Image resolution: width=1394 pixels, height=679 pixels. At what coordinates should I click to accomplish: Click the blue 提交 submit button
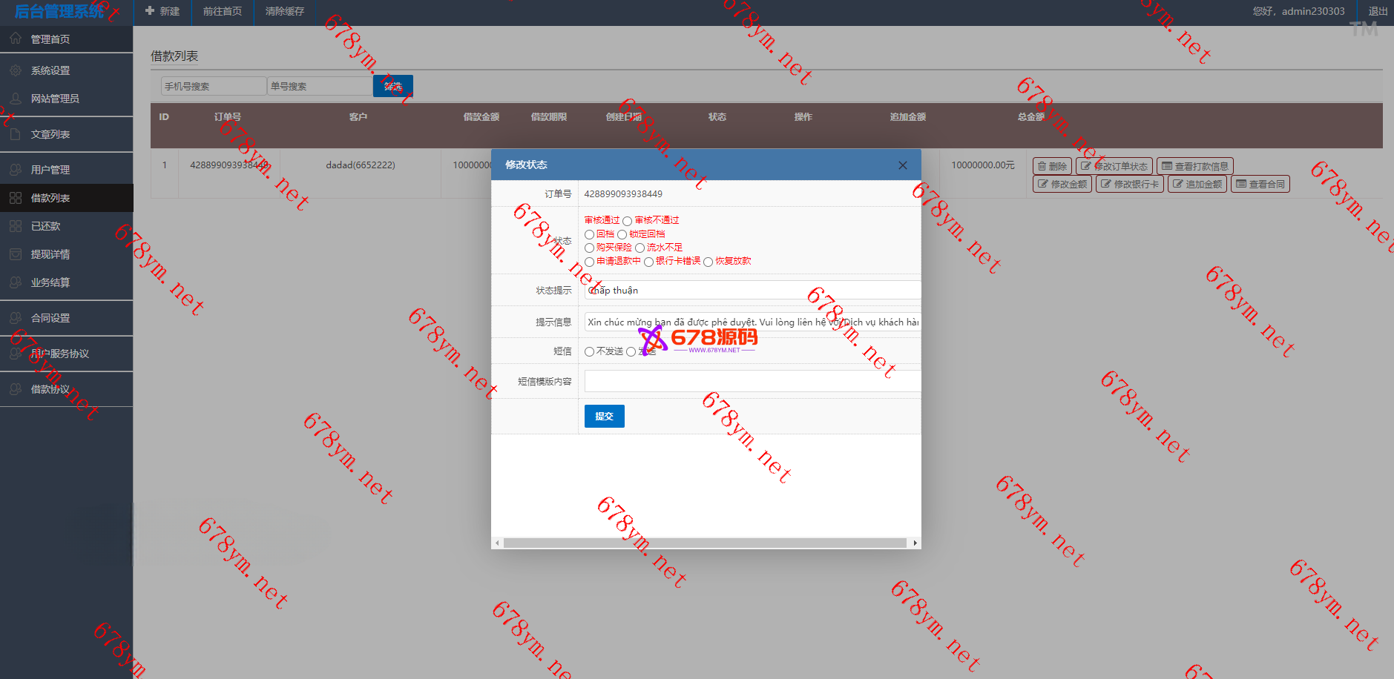tap(604, 417)
